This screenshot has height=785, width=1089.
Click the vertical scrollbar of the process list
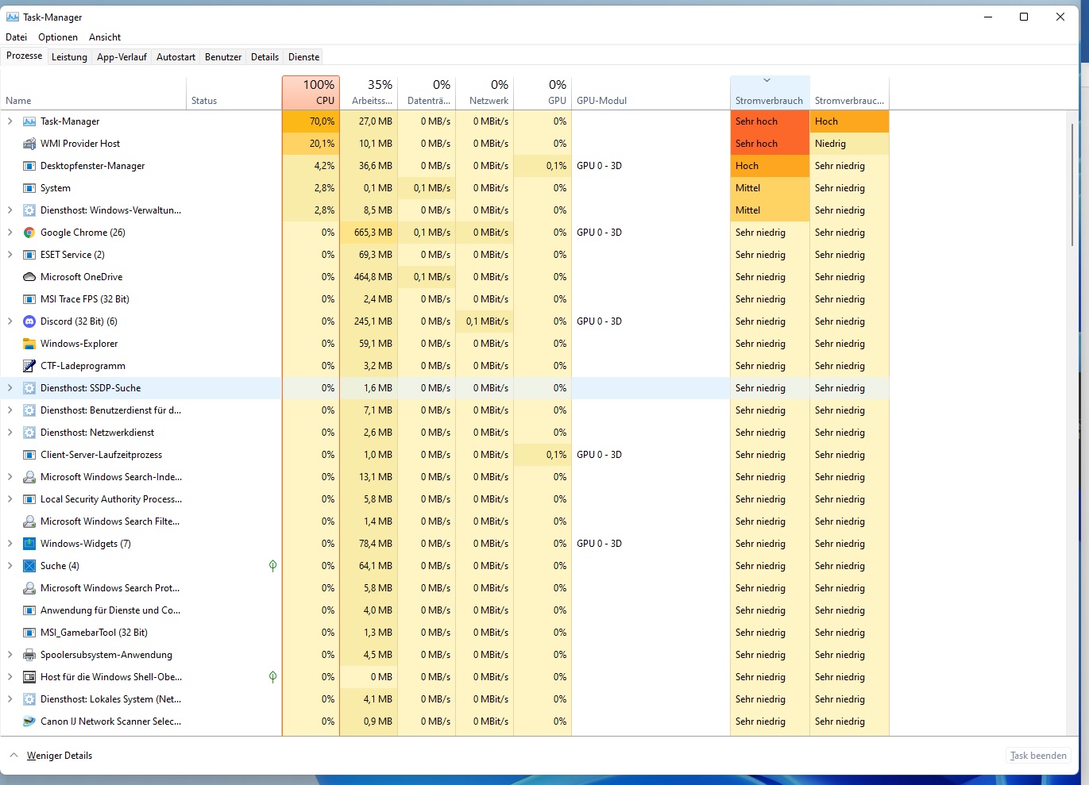click(x=1074, y=183)
